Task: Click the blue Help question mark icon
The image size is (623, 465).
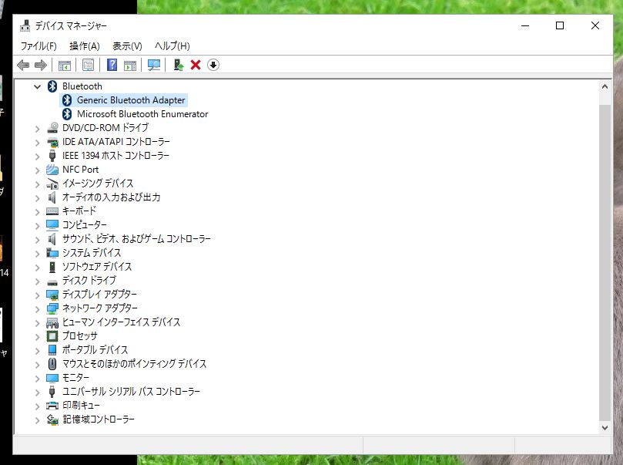Action: pos(112,65)
